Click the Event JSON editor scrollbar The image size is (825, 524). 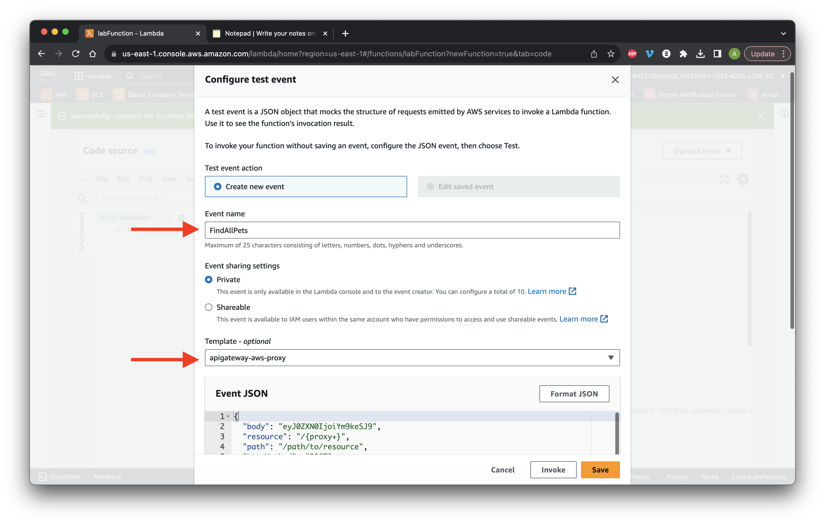tap(617, 433)
